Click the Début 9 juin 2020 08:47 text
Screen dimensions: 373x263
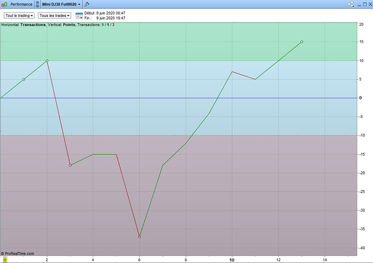point(104,13)
